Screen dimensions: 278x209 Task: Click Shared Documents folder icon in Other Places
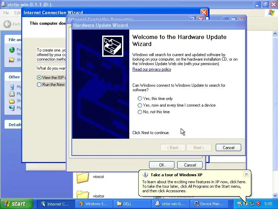(12, 101)
